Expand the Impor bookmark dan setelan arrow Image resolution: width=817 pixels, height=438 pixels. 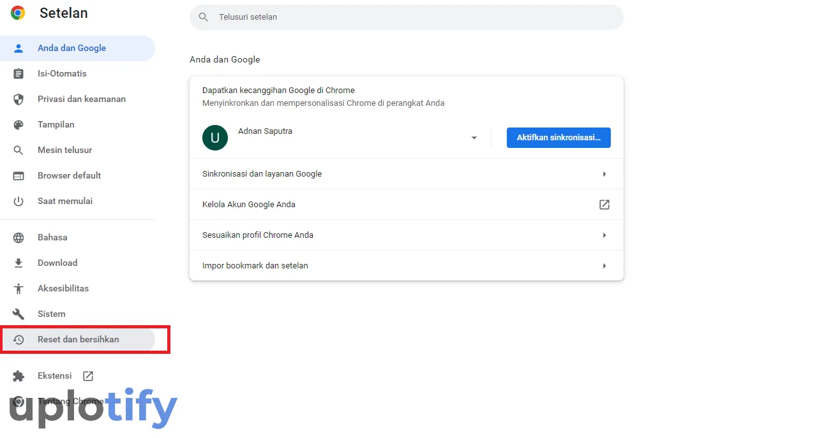coord(604,265)
